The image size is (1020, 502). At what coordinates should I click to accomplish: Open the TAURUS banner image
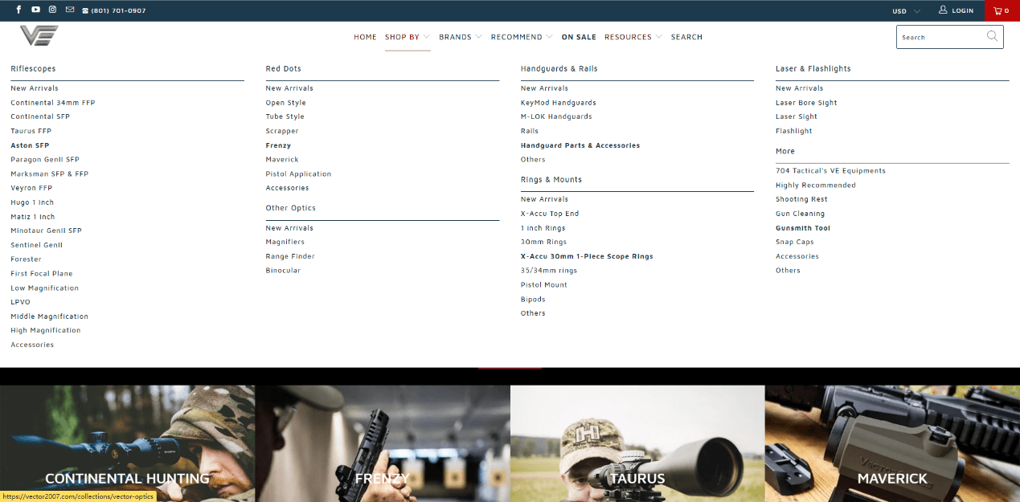[637, 443]
